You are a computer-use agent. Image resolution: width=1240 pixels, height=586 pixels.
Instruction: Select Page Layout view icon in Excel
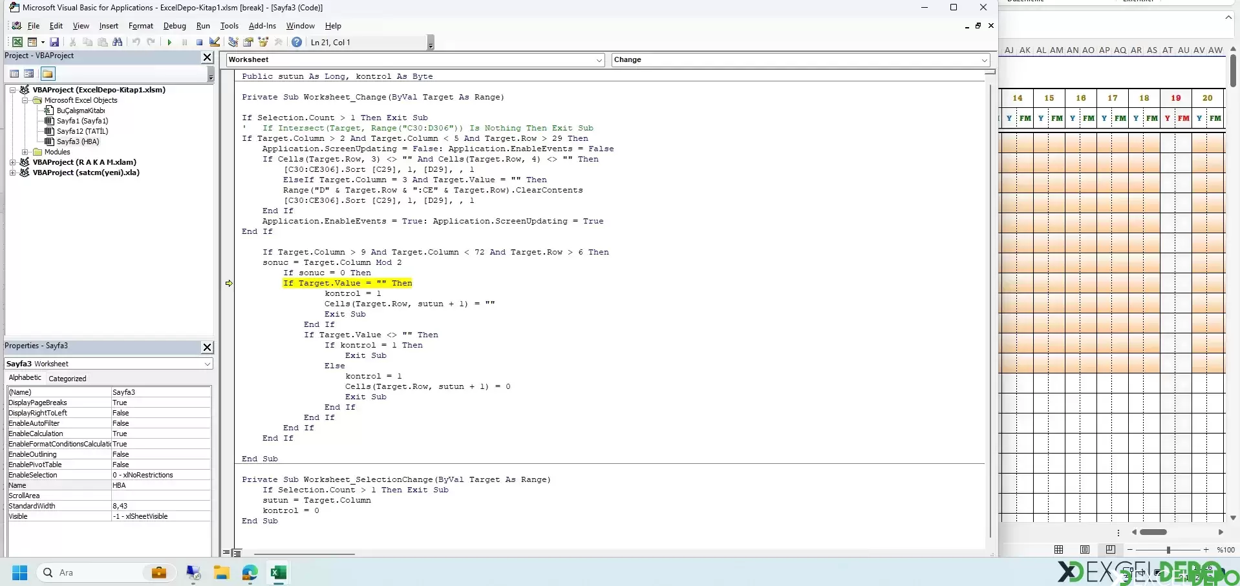point(1084,550)
